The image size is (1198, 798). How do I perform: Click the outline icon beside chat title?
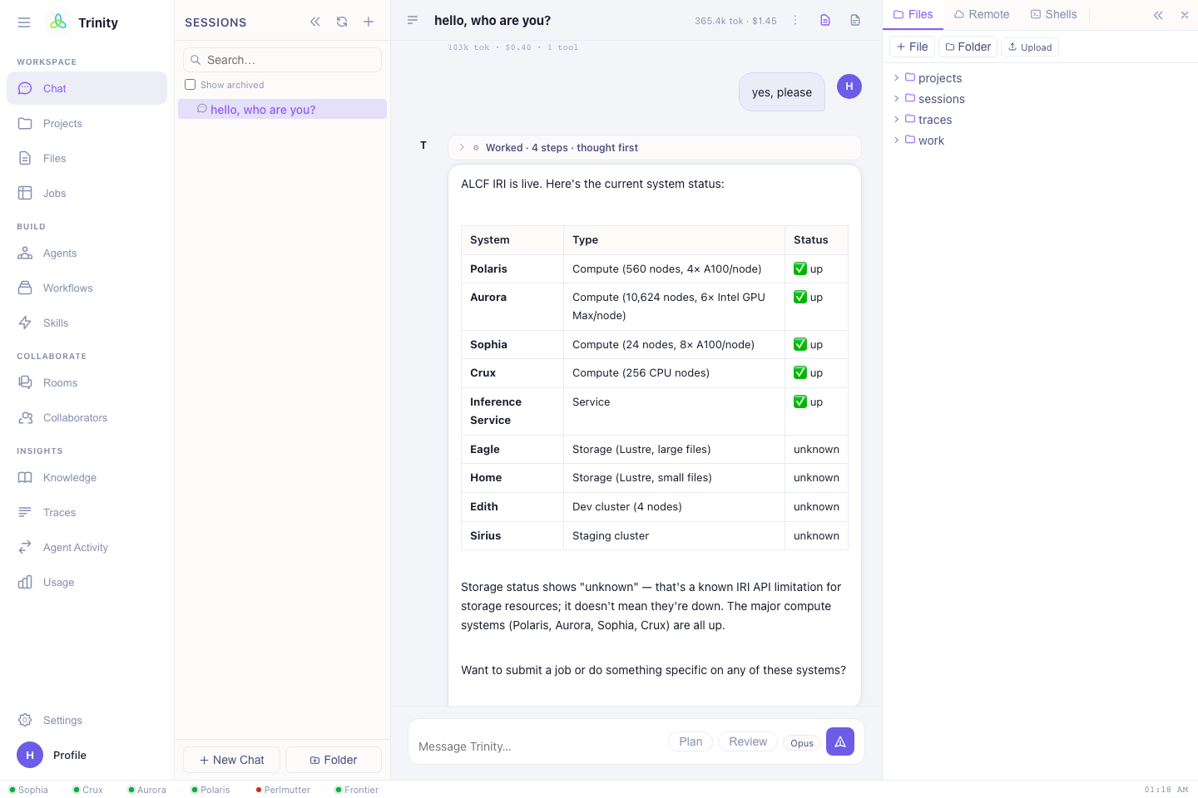click(413, 20)
